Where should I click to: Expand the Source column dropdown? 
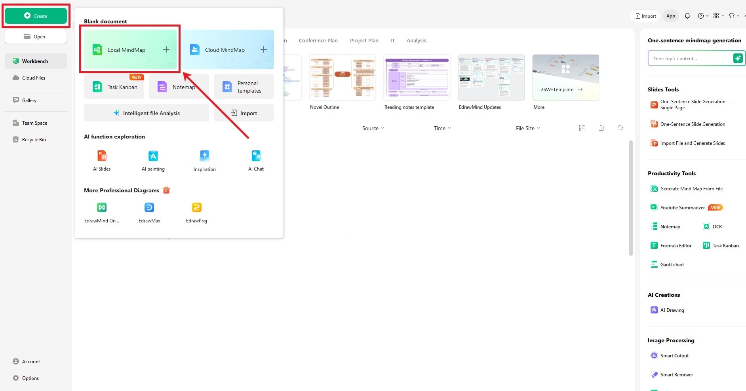click(373, 128)
